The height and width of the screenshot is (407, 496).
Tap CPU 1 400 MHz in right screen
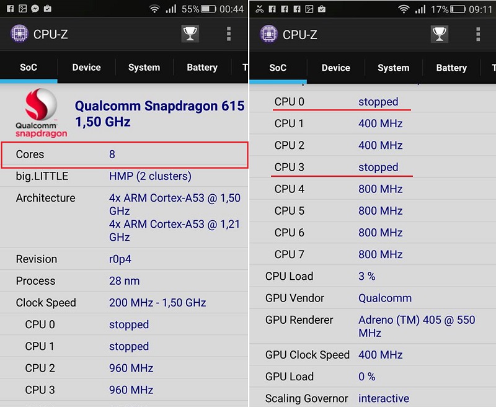[x=373, y=123]
